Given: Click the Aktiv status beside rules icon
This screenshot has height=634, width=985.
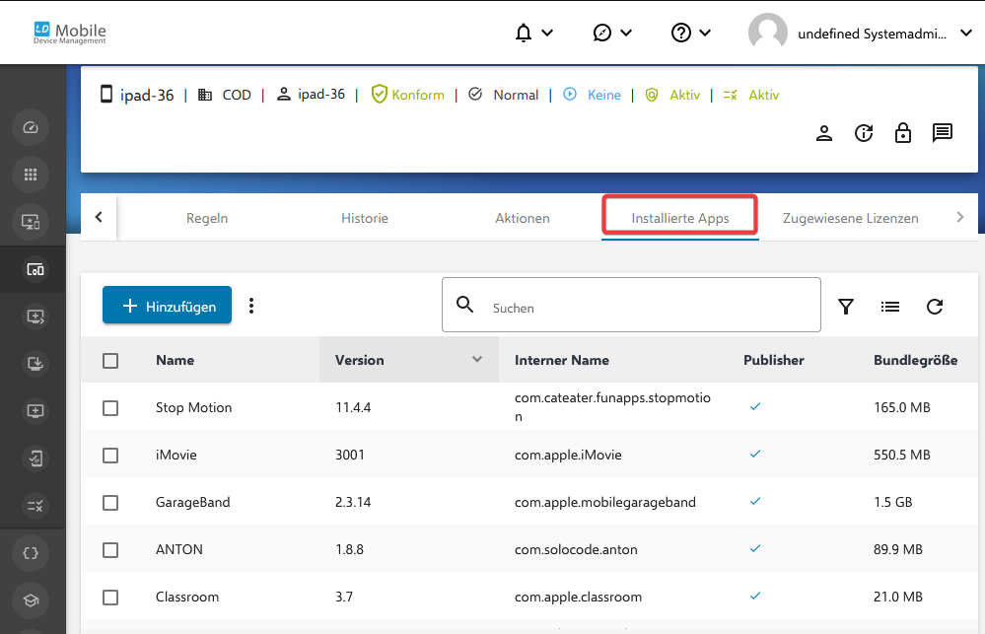Looking at the screenshot, I should [x=764, y=95].
